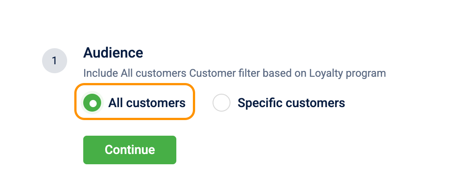
Task: Click the step 1 number circle
Action: click(x=55, y=61)
